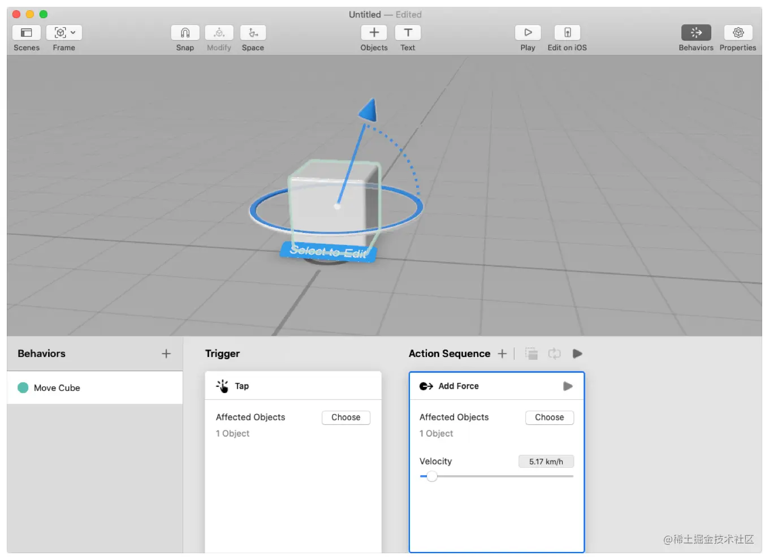Click the grouped action sequence icon
Viewport: 769px width, 560px height.
click(x=531, y=354)
